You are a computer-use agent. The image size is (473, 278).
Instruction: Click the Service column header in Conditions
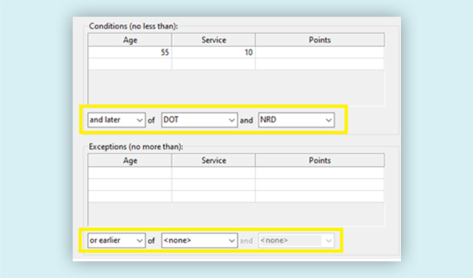[x=213, y=41]
